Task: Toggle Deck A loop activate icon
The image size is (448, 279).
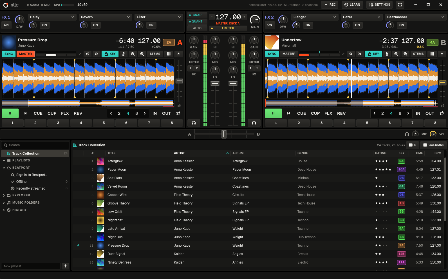Action: click(178, 113)
